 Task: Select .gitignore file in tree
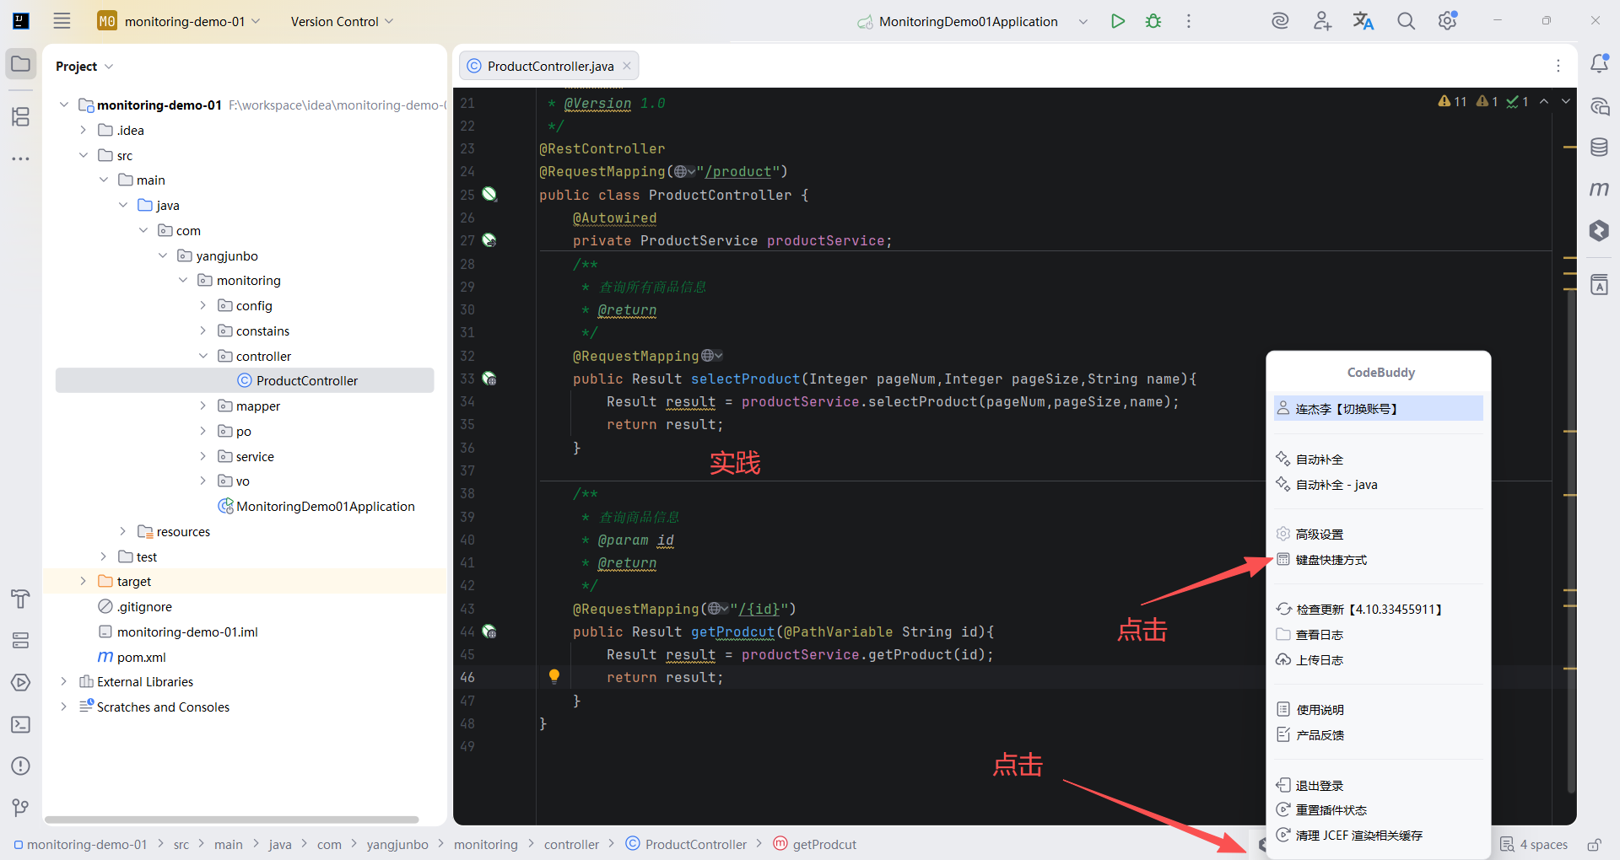pos(135,606)
